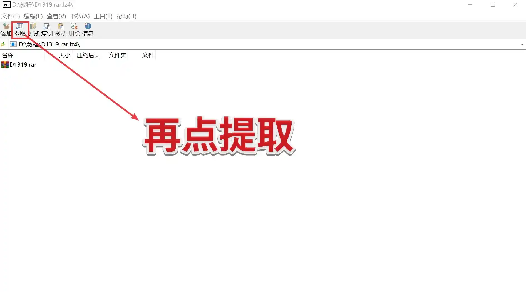This screenshot has width=526, height=292.
Task: Open the 帮助(H) menu
Action: 127,16
